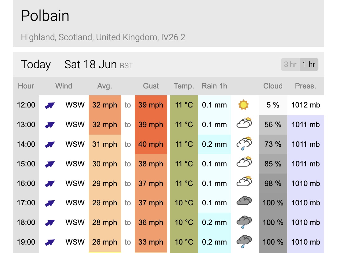Click the 15:00 hour row label
The image size is (343, 253).
point(26,164)
